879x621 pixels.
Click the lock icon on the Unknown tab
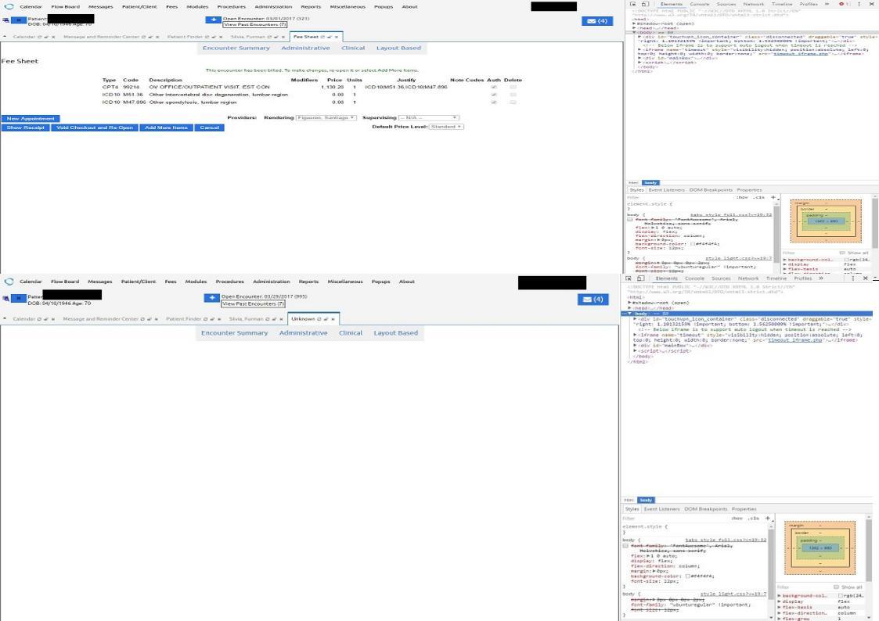coord(326,319)
